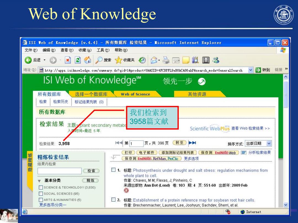Click the Windows flag logo in menu bar
The image size is (298, 223).
click(x=283, y=50)
